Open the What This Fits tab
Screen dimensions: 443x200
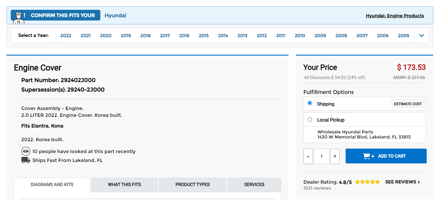coord(124,185)
